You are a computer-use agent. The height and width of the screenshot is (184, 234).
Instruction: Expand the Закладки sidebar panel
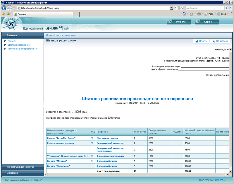[x=23, y=173]
